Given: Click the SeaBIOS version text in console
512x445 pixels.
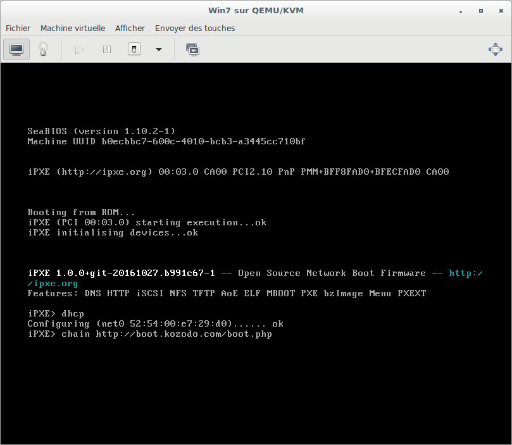Looking at the screenshot, I should (x=101, y=131).
